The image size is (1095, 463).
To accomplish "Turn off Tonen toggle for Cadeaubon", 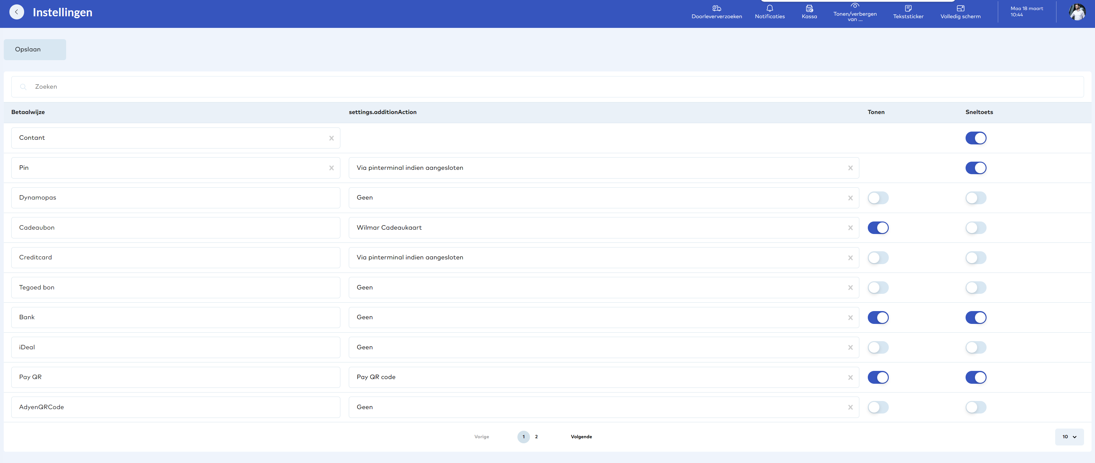I will (x=878, y=228).
